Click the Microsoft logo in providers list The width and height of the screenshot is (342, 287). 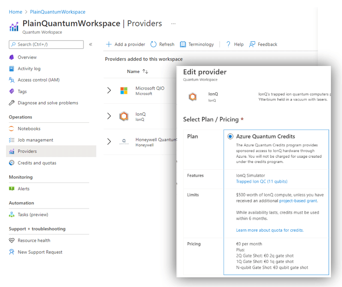click(124, 90)
